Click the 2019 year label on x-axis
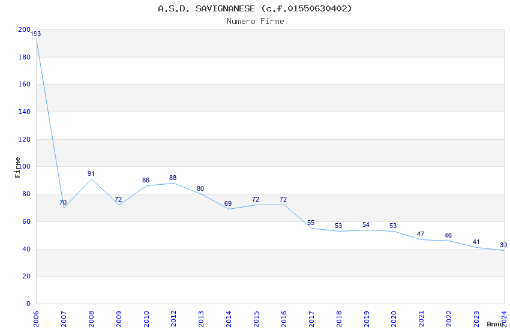The width and height of the screenshot is (510, 330). (367, 319)
